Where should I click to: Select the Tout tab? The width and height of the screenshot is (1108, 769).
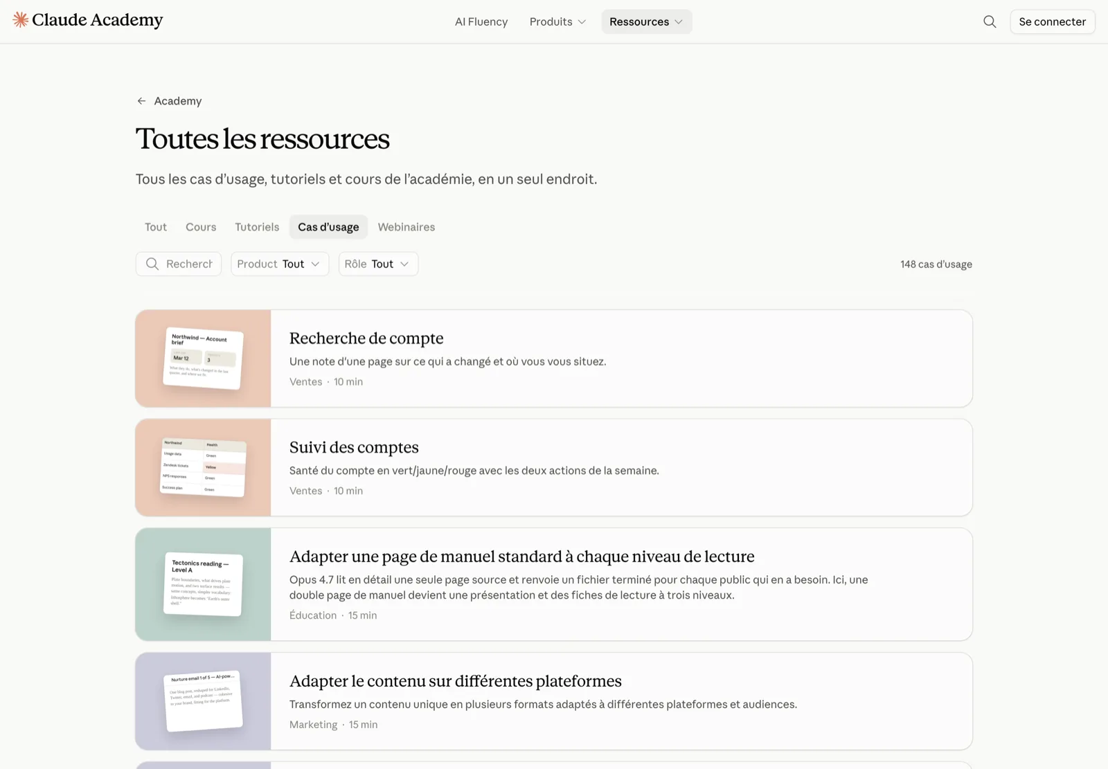156,227
